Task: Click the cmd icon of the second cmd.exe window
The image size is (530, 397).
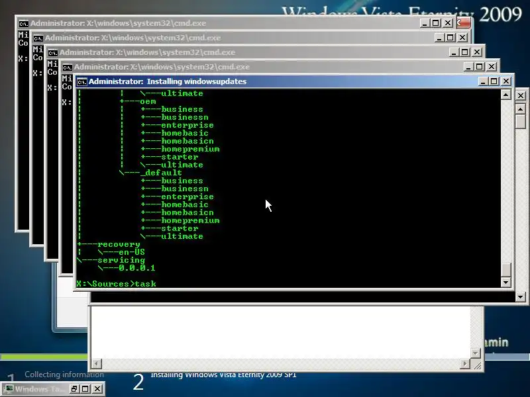Action: (38, 38)
